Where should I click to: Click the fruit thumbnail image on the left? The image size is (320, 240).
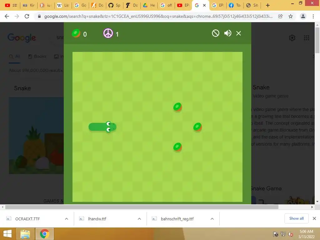click(36, 136)
